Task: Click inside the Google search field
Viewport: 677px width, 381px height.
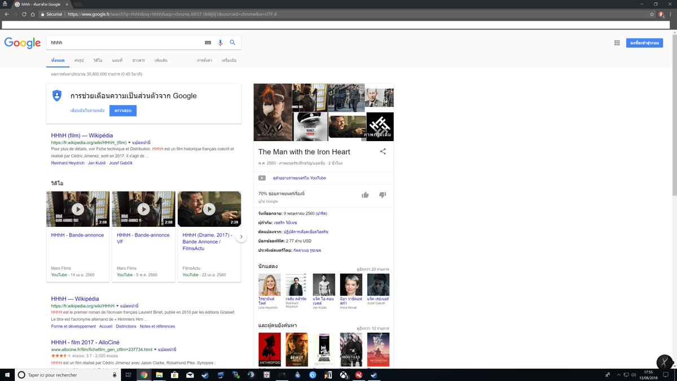Action: click(127, 42)
